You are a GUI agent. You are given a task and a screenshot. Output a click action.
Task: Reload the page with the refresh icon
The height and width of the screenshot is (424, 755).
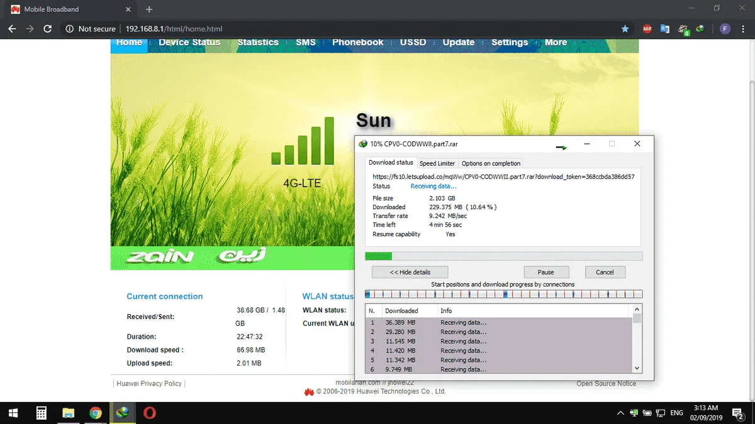click(47, 29)
